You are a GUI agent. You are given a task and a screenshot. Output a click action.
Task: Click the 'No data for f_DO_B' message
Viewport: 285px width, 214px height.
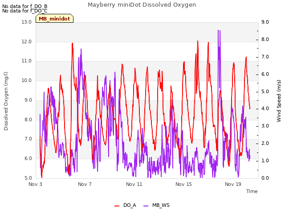25,6
